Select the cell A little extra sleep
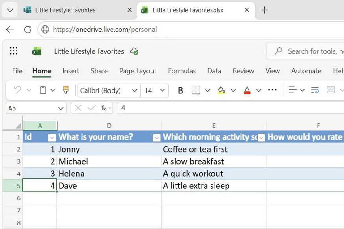The image size is (344, 229). (214, 186)
